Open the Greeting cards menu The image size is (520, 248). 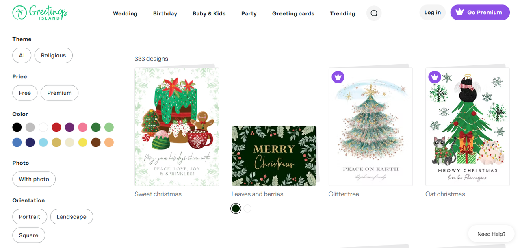pyautogui.click(x=293, y=13)
